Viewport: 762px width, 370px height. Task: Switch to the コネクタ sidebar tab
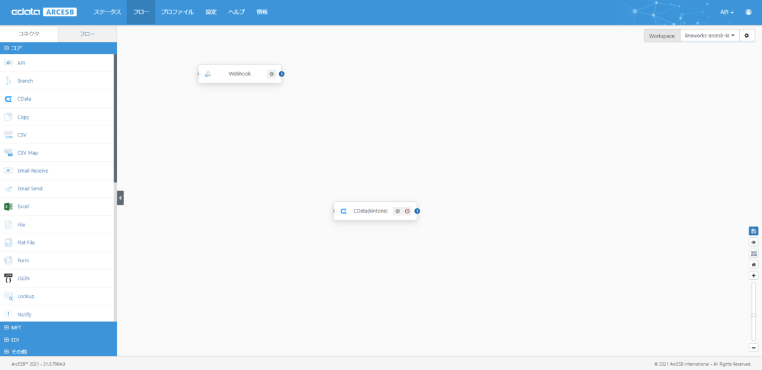point(29,34)
